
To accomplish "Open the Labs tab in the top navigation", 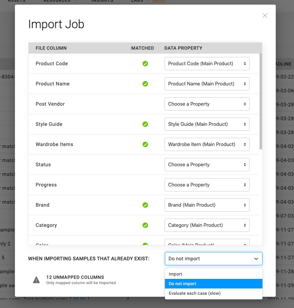I will [137, 1].
